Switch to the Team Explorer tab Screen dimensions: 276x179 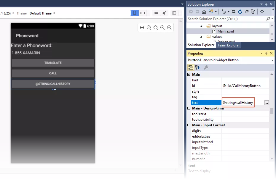tap(229, 45)
